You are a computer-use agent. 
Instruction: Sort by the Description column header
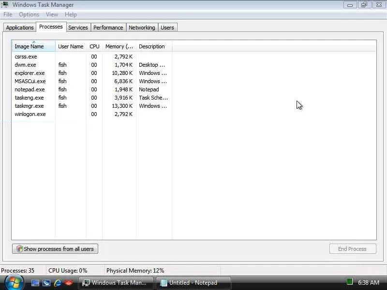[x=154, y=46]
